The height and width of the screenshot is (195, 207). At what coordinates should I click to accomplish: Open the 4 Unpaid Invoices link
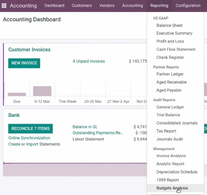pos(88,61)
